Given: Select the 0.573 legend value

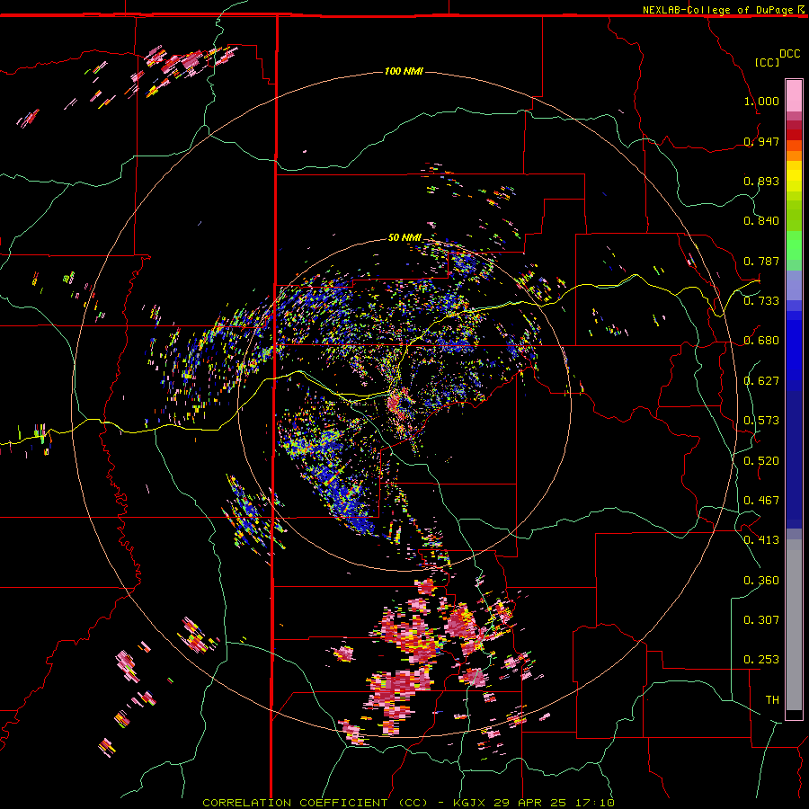Looking at the screenshot, I should coord(761,421).
